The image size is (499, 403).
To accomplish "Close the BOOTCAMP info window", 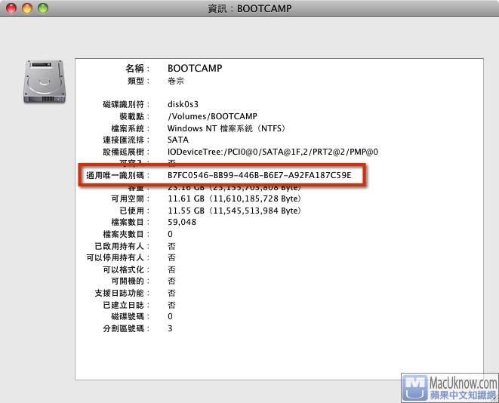I will point(13,8).
